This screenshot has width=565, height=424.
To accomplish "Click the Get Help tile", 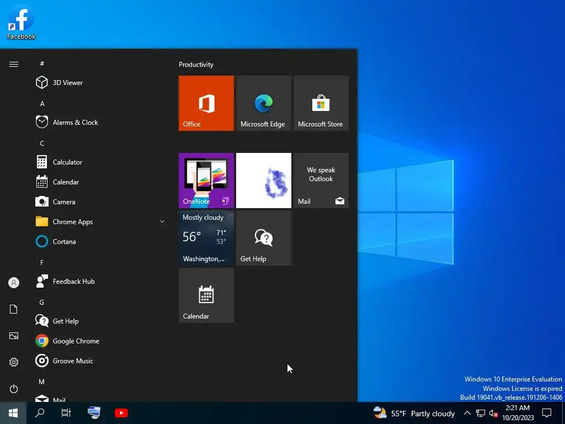I will click(x=263, y=238).
